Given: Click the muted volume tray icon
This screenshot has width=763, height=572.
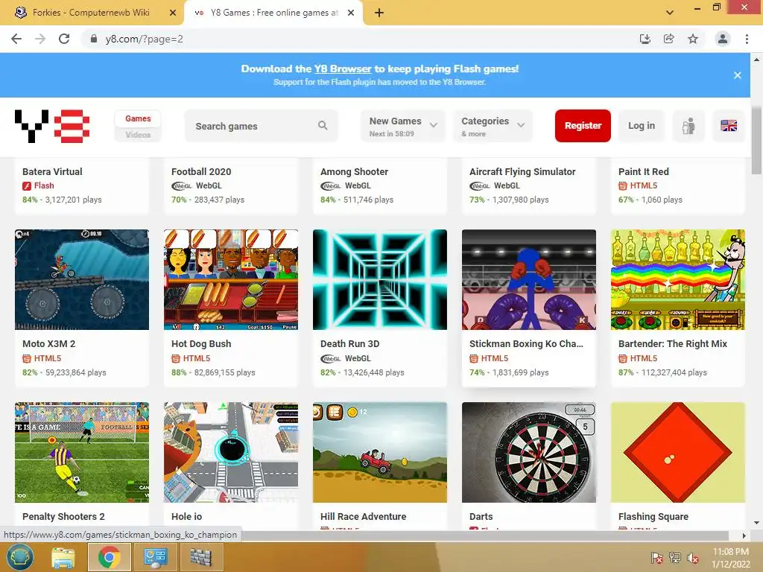Looking at the screenshot, I should coord(693,558).
